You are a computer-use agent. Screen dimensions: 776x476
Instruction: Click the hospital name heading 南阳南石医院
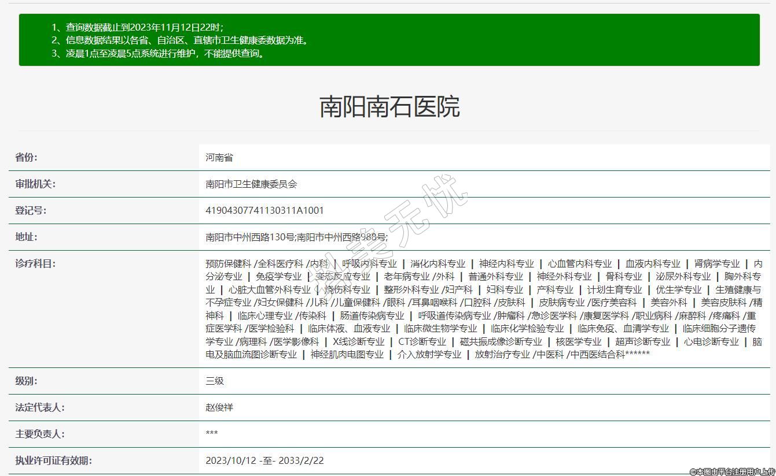[x=389, y=107]
